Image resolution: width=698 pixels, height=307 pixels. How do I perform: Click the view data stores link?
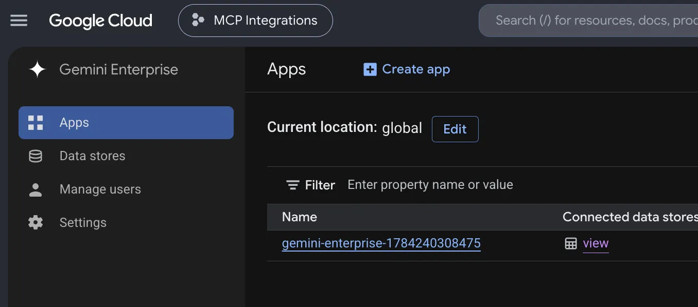(x=596, y=243)
